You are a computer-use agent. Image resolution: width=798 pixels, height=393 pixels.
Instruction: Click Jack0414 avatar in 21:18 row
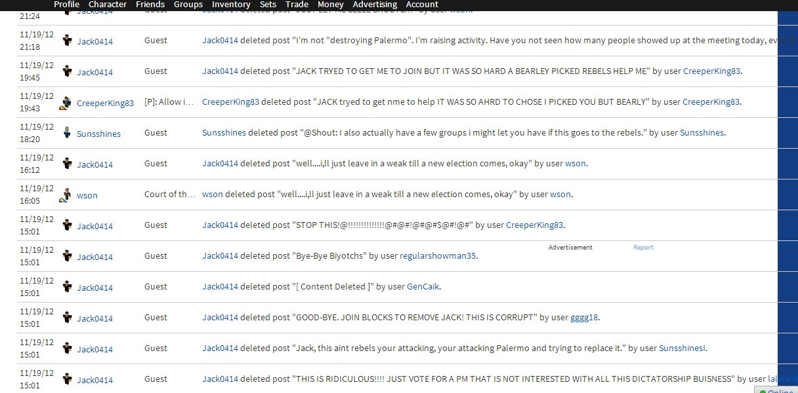[x=67, y=41]
